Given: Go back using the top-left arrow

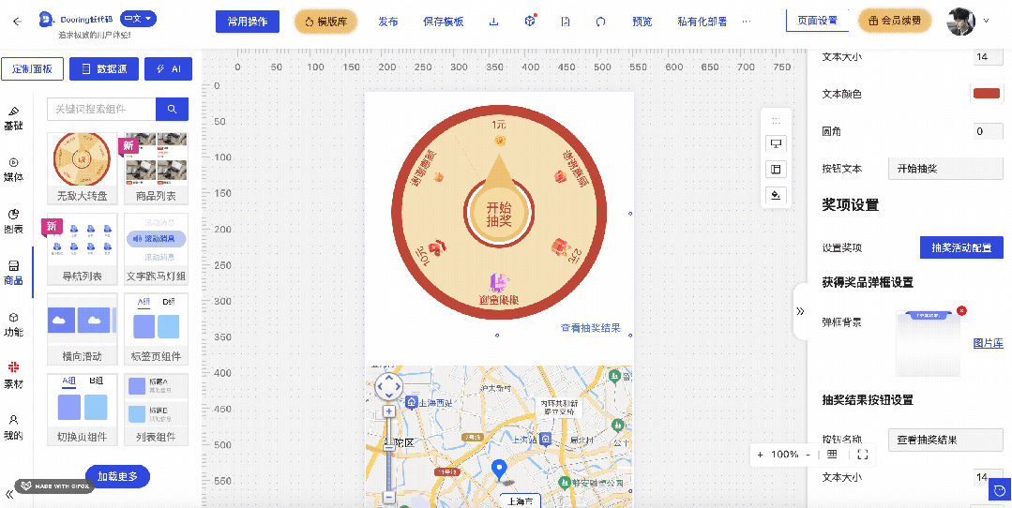Looking at the screenshot, I should pos(18,22).
